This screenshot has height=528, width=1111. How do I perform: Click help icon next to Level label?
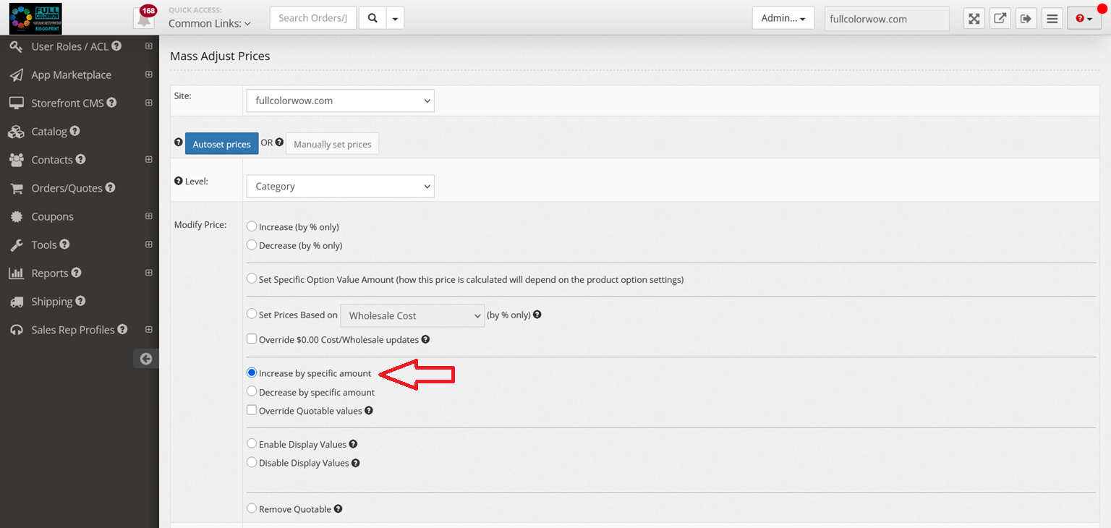178,181
